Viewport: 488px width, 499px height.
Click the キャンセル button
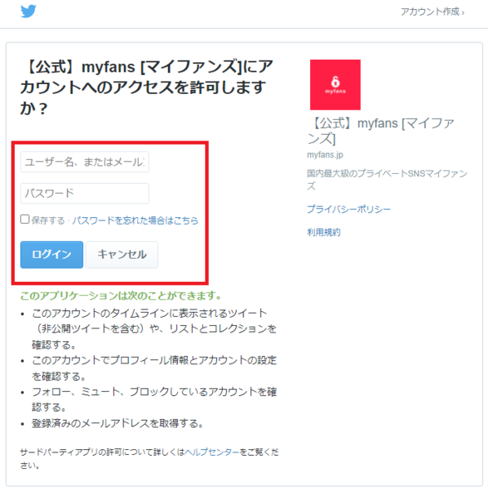(x=122, y=254)
